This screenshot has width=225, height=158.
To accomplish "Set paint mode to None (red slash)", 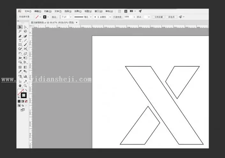I will tap(26, 101).
